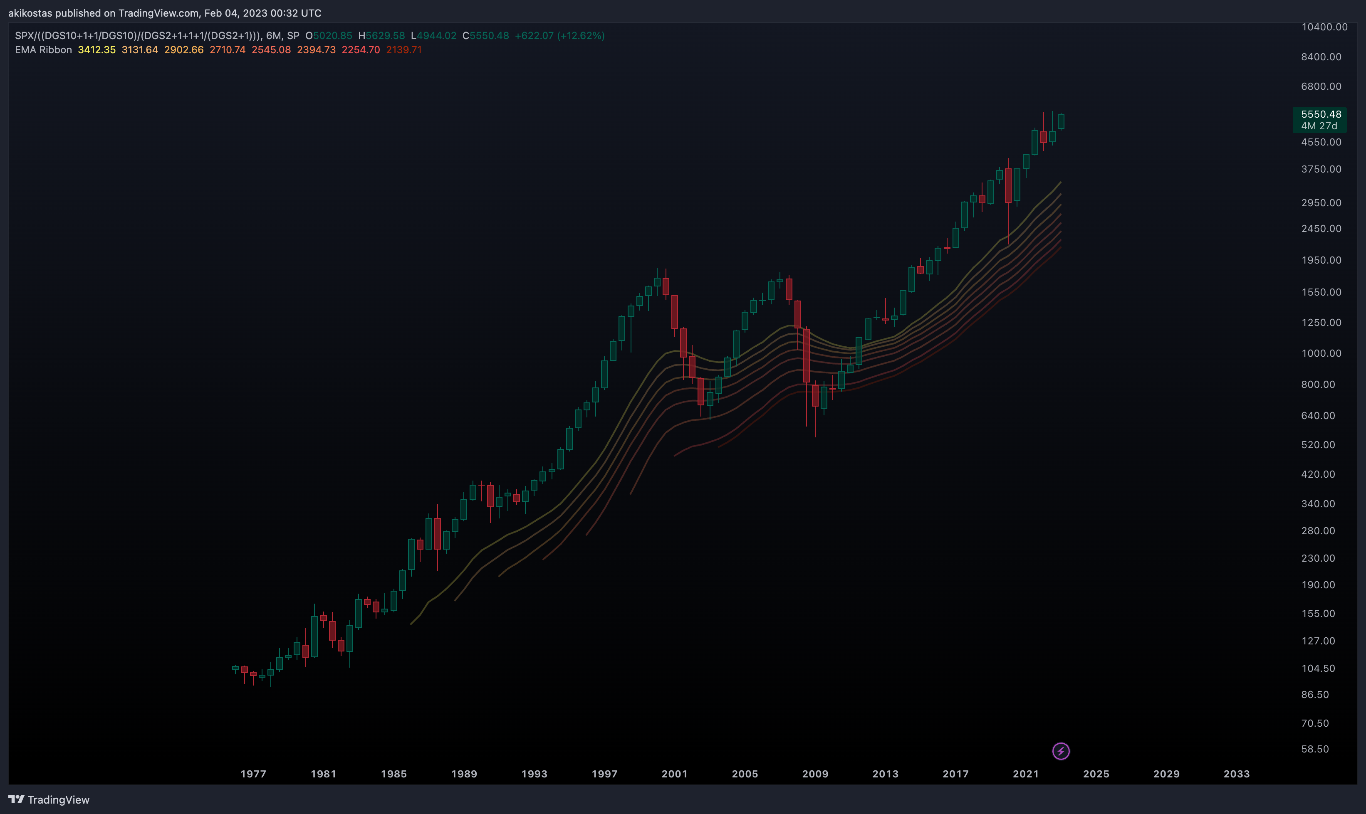The height and width of the screenshot is (814, 1366).
Task: Click the 2450.00 price scale label
Action: point(1321,229)
